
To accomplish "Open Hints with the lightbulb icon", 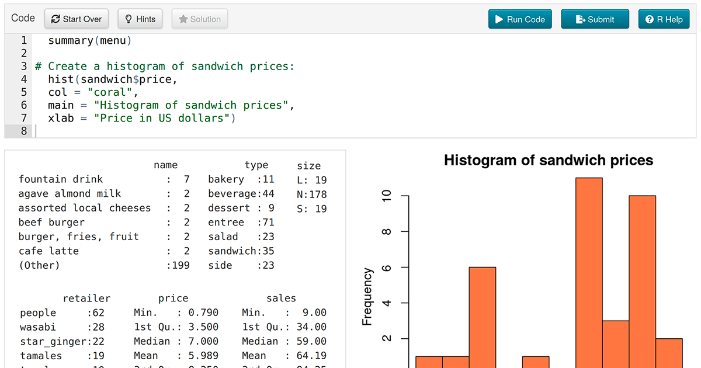I will click(129, 19).
